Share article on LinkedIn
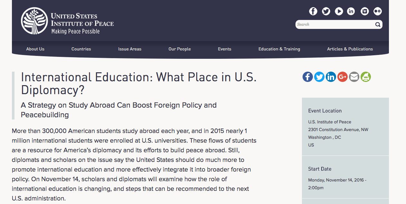The image size is (406, 204). 331,77
